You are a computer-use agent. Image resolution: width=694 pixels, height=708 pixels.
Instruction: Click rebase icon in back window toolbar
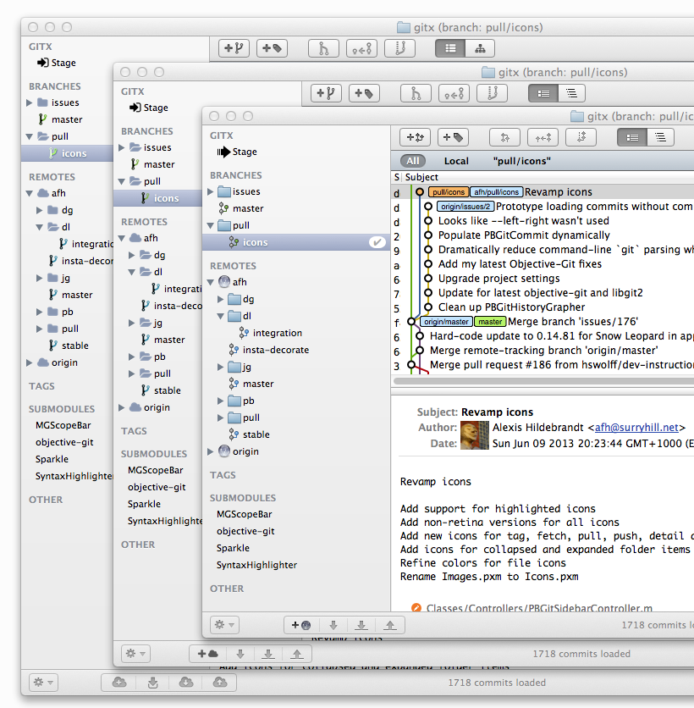[x=399, y=48]
